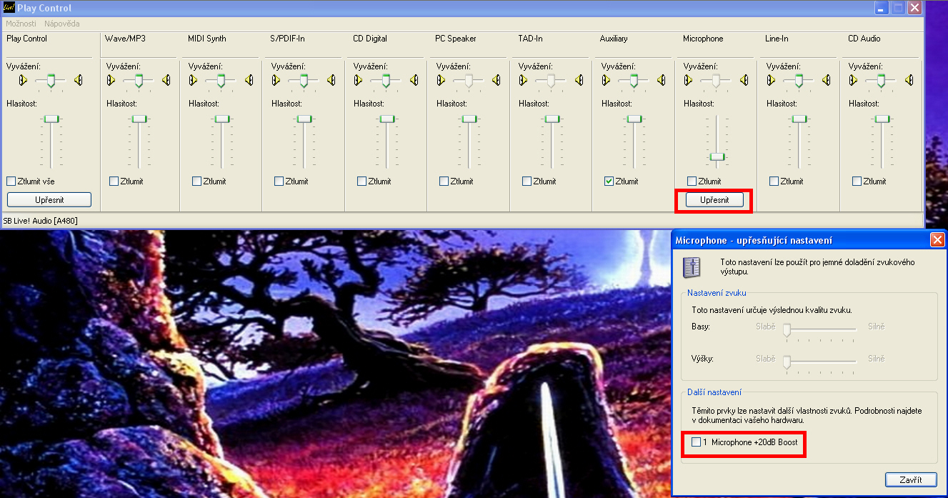Unmute the Auxiliary channel
This screenshot has width=948, height=498.
pos(609,181)
